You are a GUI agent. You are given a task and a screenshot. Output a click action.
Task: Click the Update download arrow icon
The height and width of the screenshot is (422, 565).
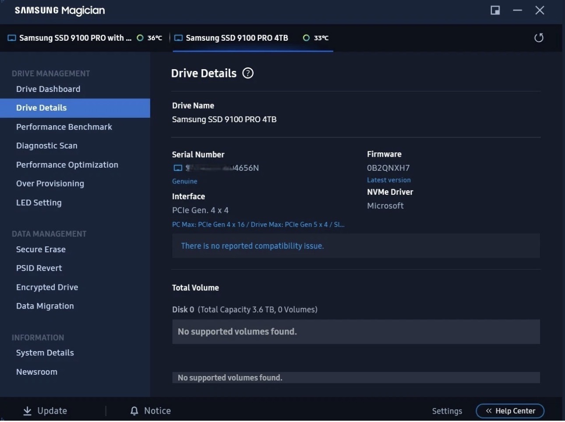(27, 411)
